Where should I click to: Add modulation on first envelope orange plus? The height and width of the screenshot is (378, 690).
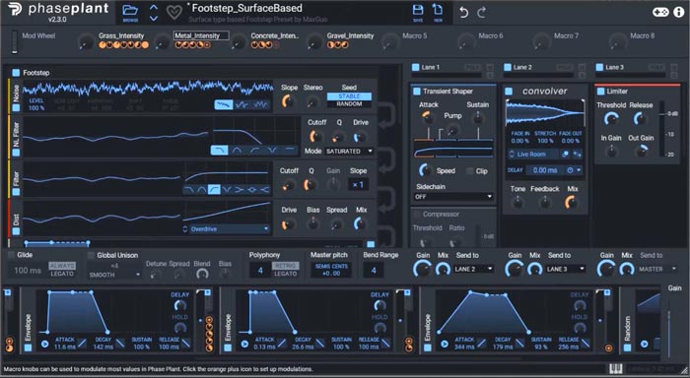coord(209,321)
